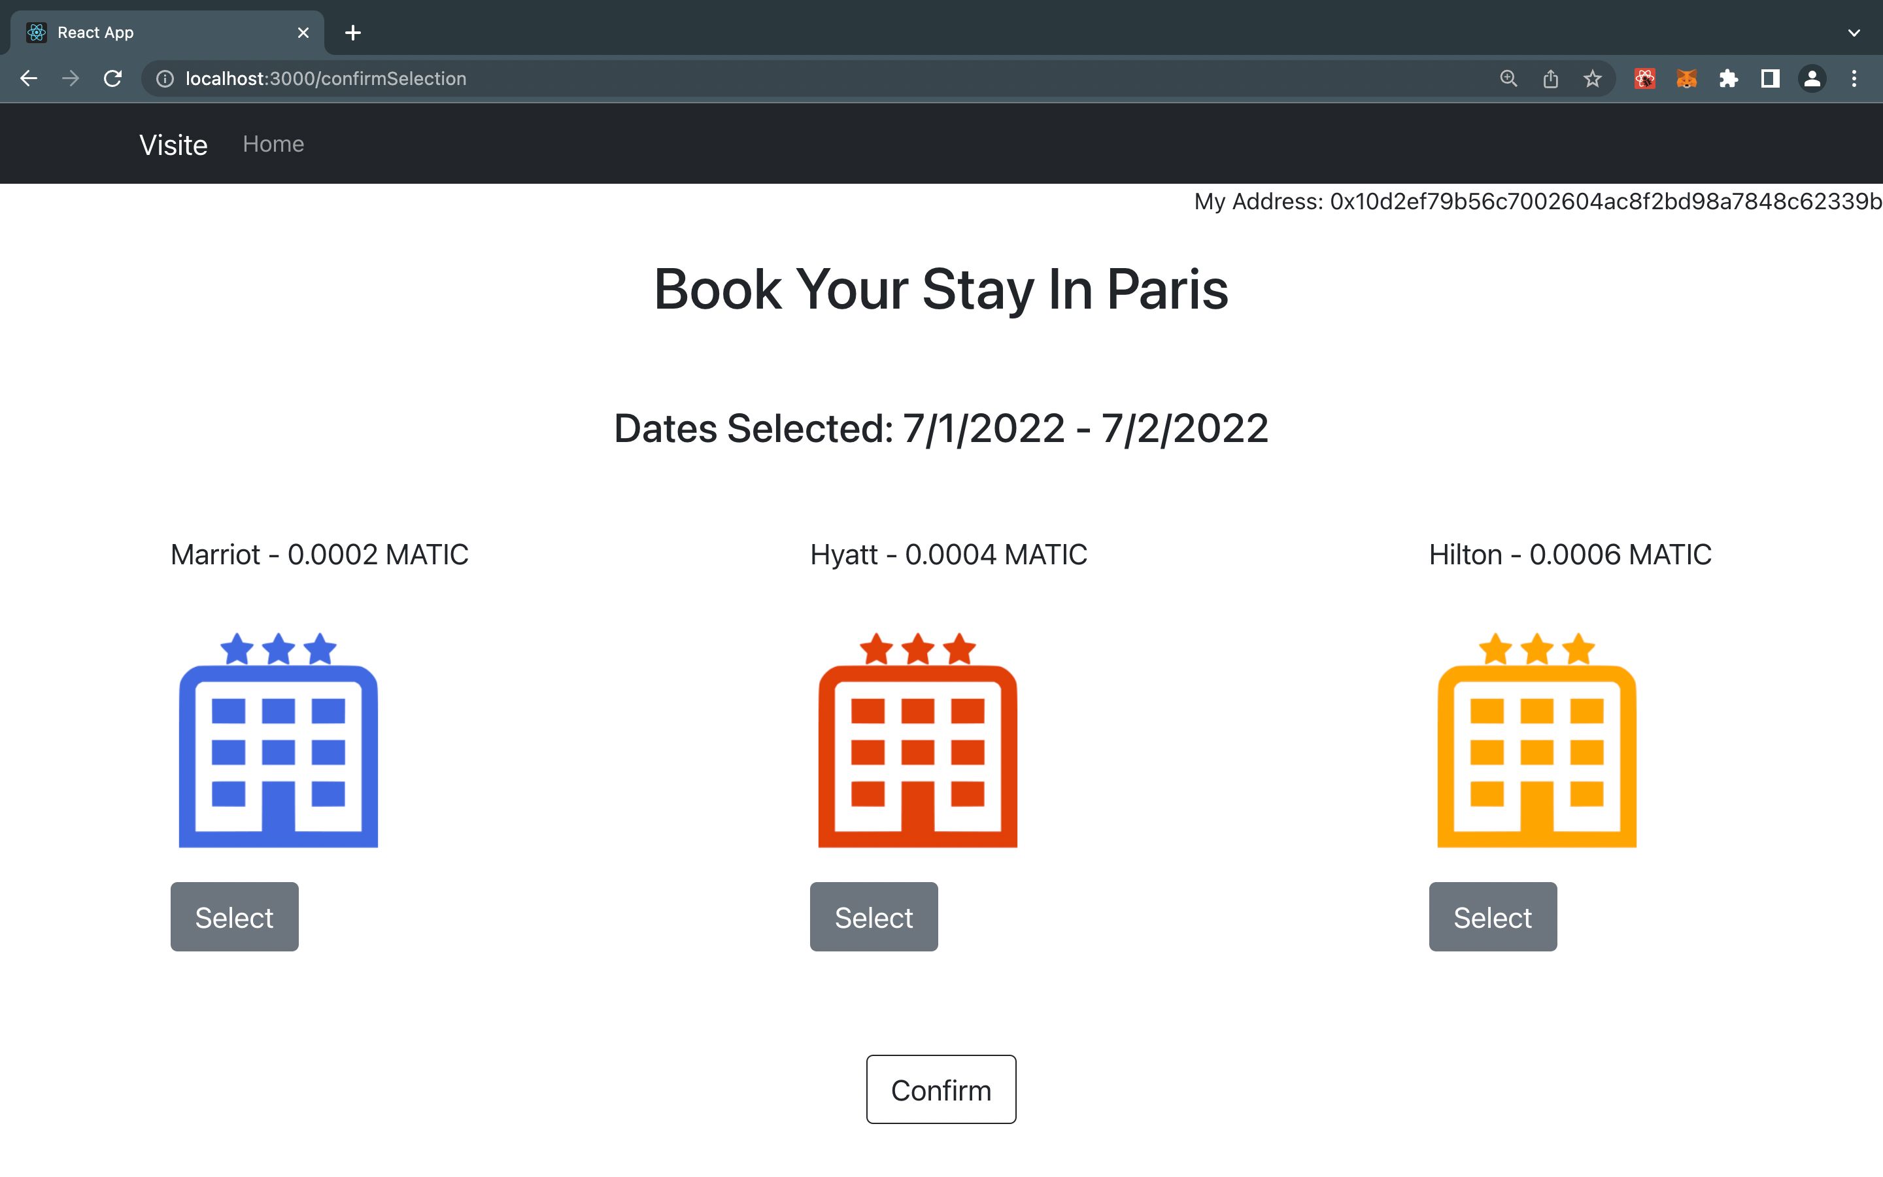Go to the Home nav link

click(273, 144)
